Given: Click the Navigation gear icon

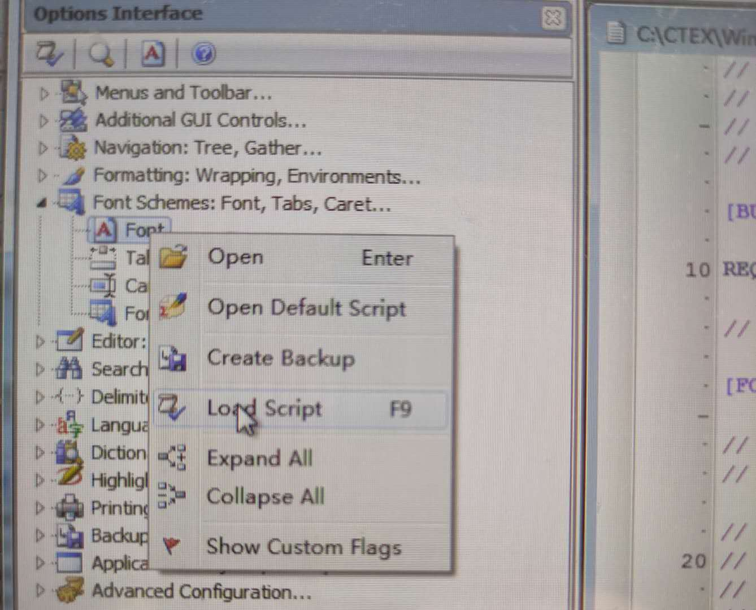Looking at the screenshot, I should (x=73, y=148).
